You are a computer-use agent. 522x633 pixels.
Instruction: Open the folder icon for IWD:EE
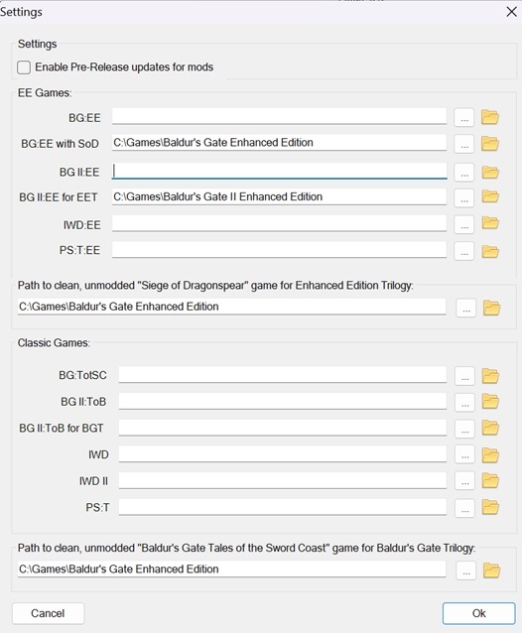[x=490, y=223]
